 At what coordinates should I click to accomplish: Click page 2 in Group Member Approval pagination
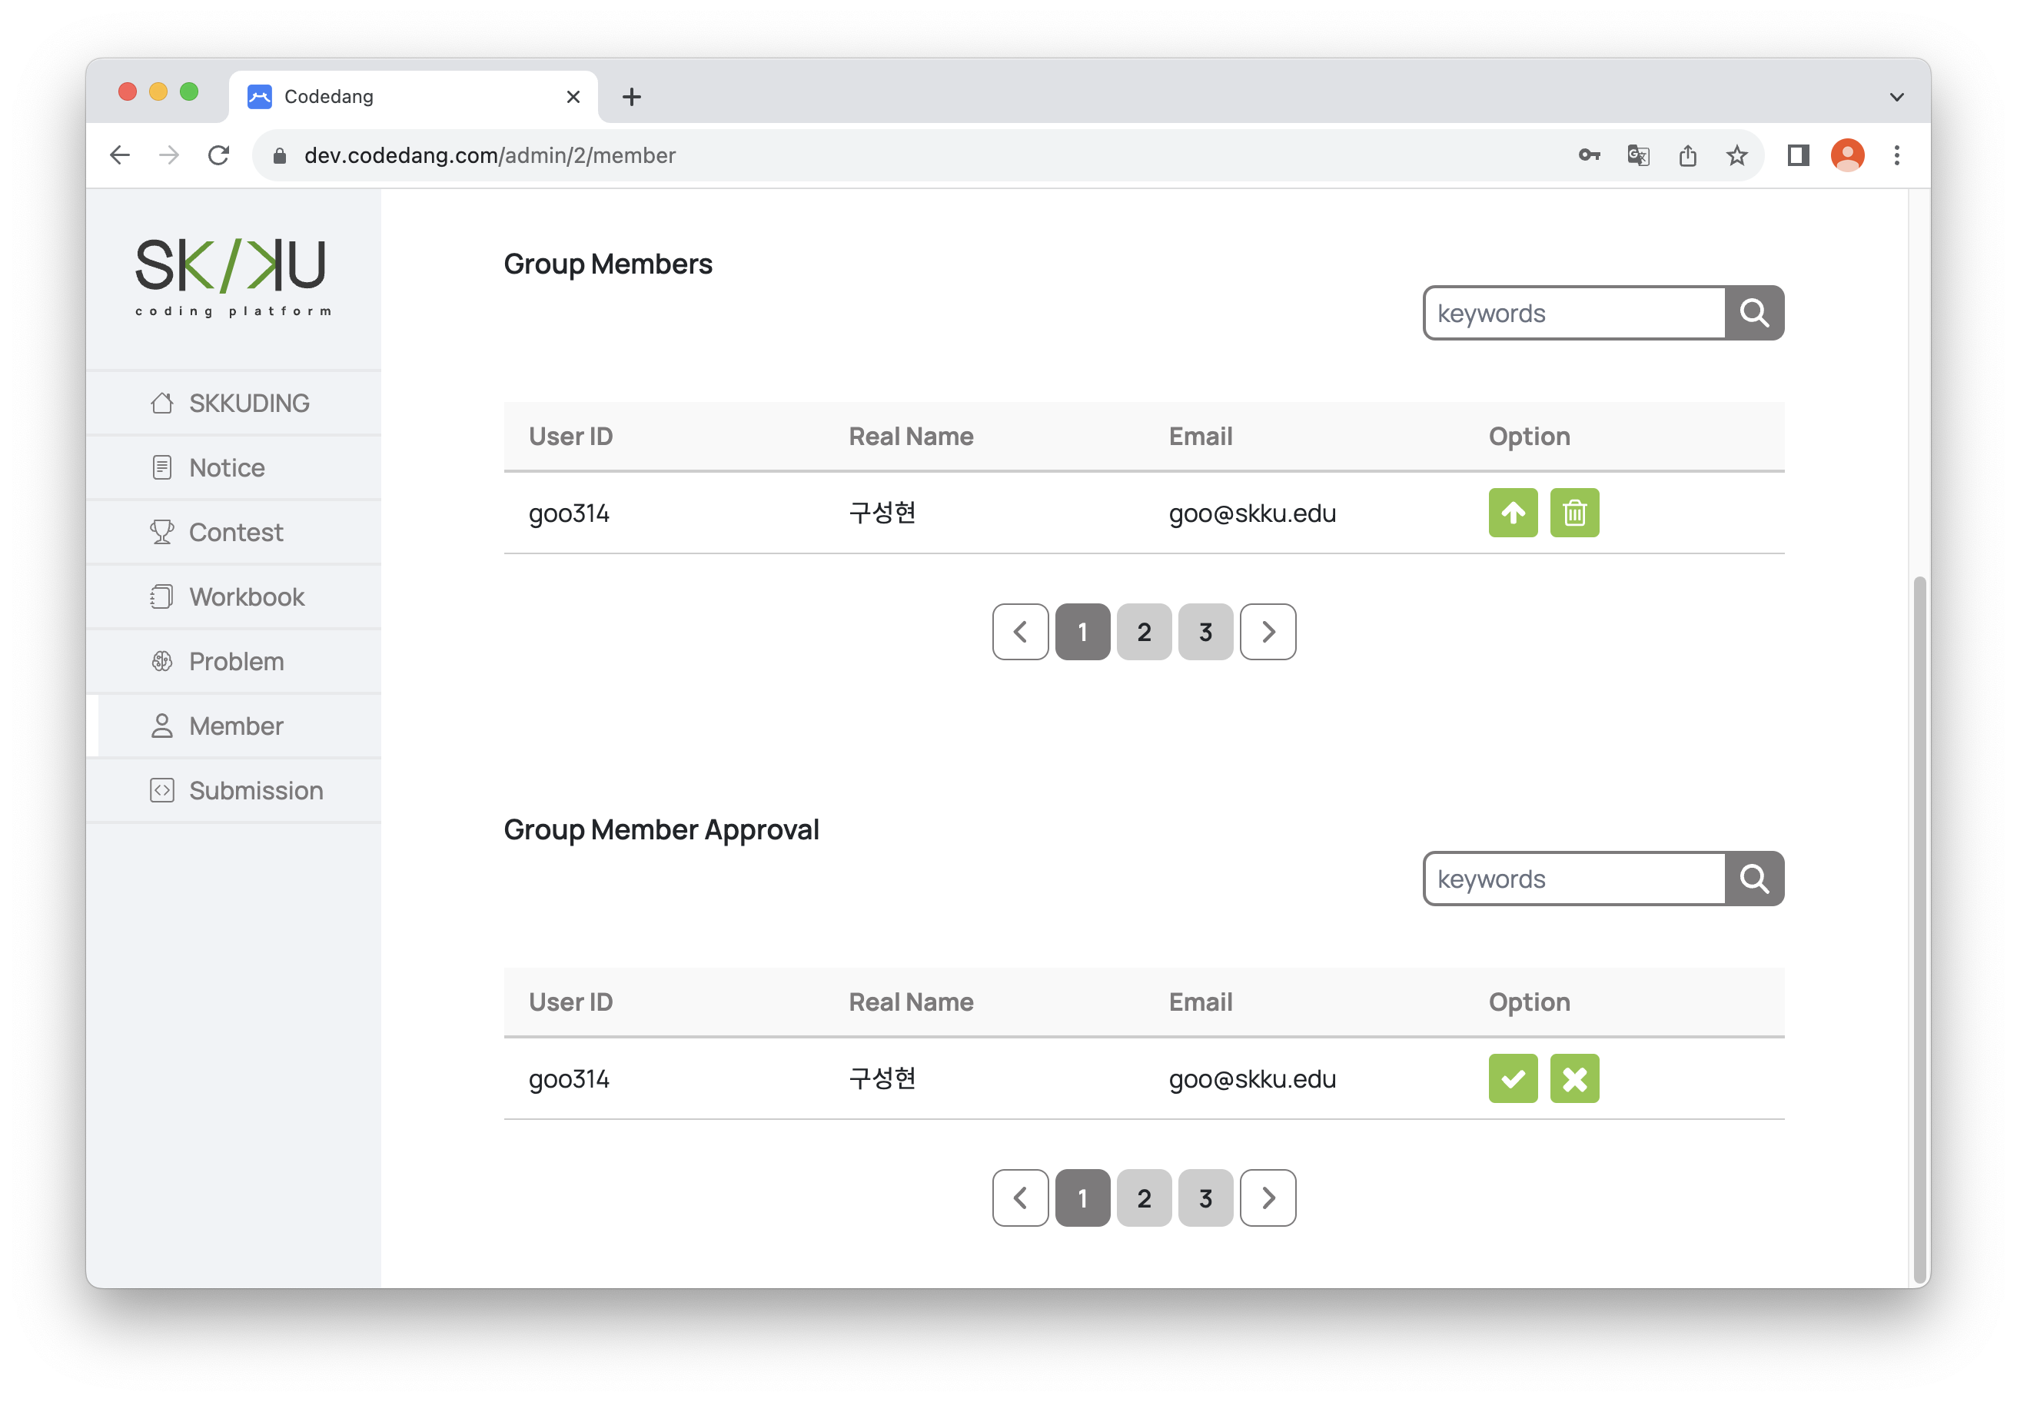[1145, 1197]
